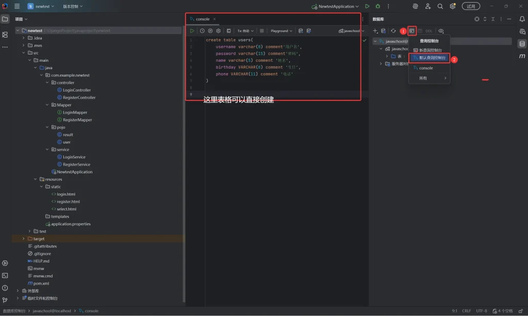
Task: Open the NewtestApplication run configuration selector
Action: click(335, 6)
